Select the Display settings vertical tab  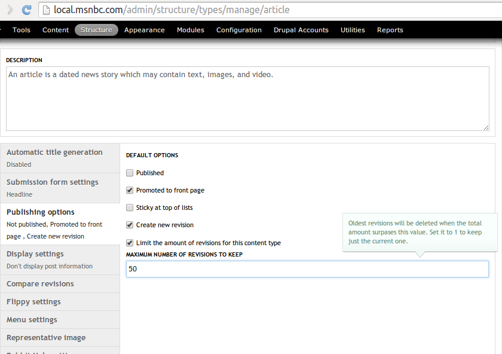(x=35, y=254)
